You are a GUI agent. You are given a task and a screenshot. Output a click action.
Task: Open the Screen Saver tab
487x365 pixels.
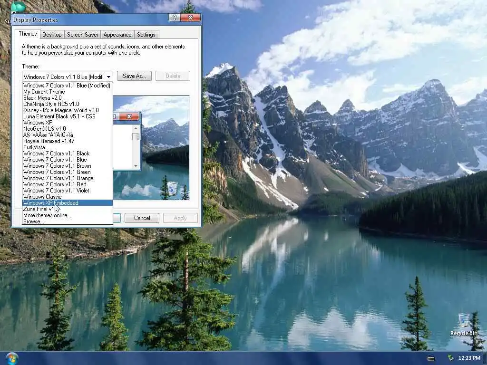coord(83,34)
